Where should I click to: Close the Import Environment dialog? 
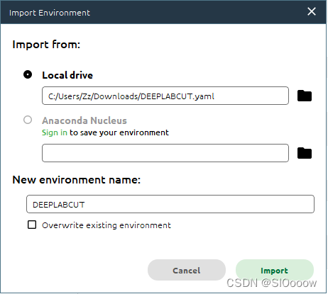[x=312, y=11]
